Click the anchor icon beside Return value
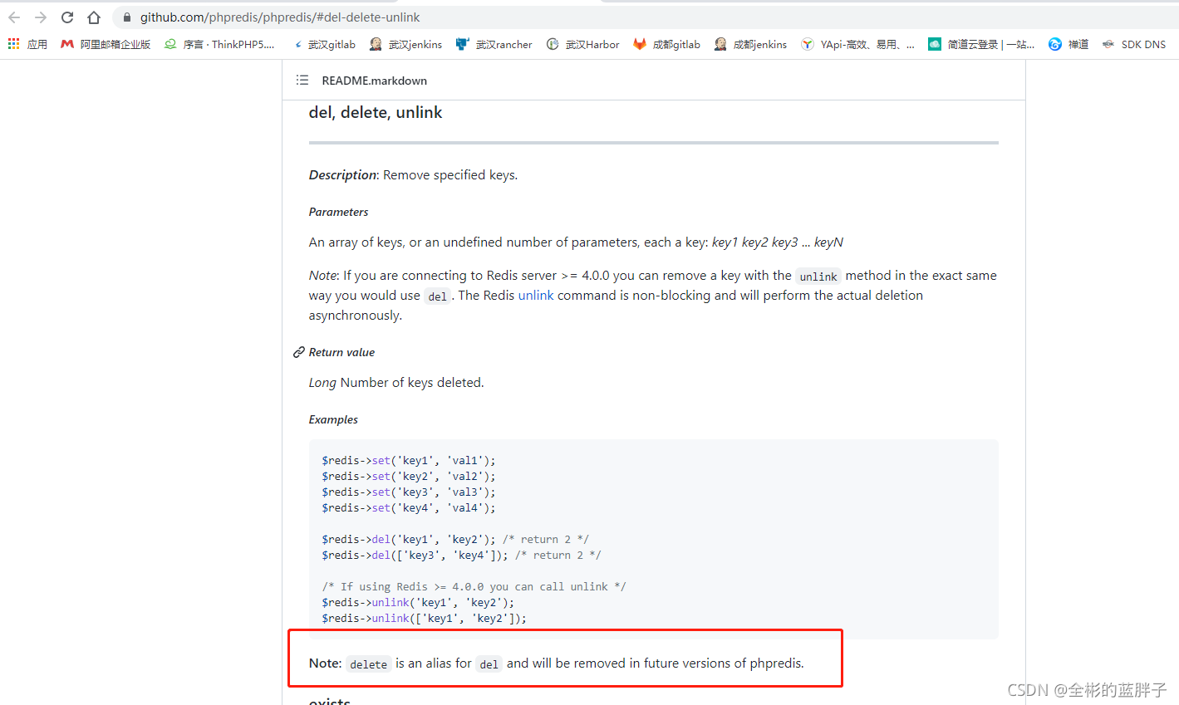This screenshot has height=705, width=1179. [x=298, y=351]
